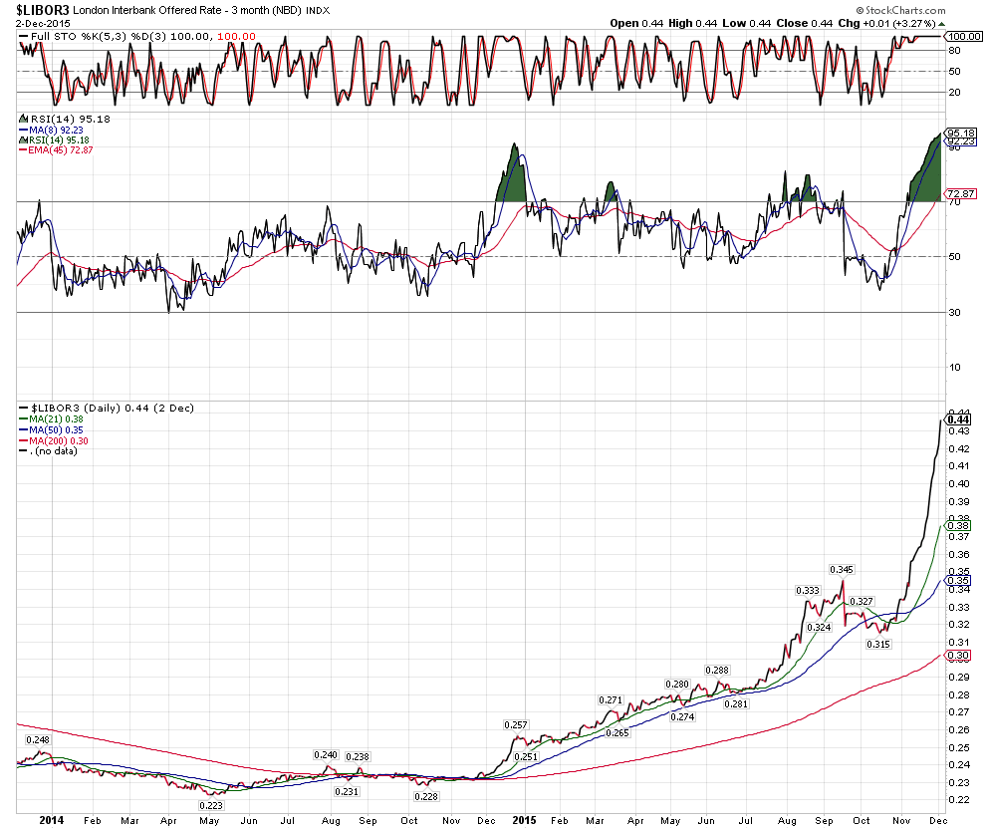Image resolution: width=986 pixels, height=829 pixels.
Task: Click the EMA(45) 72.87 legend entry
Action: [x=61, y=150]
